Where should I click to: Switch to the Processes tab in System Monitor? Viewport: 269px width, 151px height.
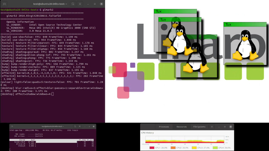[164, 127]
